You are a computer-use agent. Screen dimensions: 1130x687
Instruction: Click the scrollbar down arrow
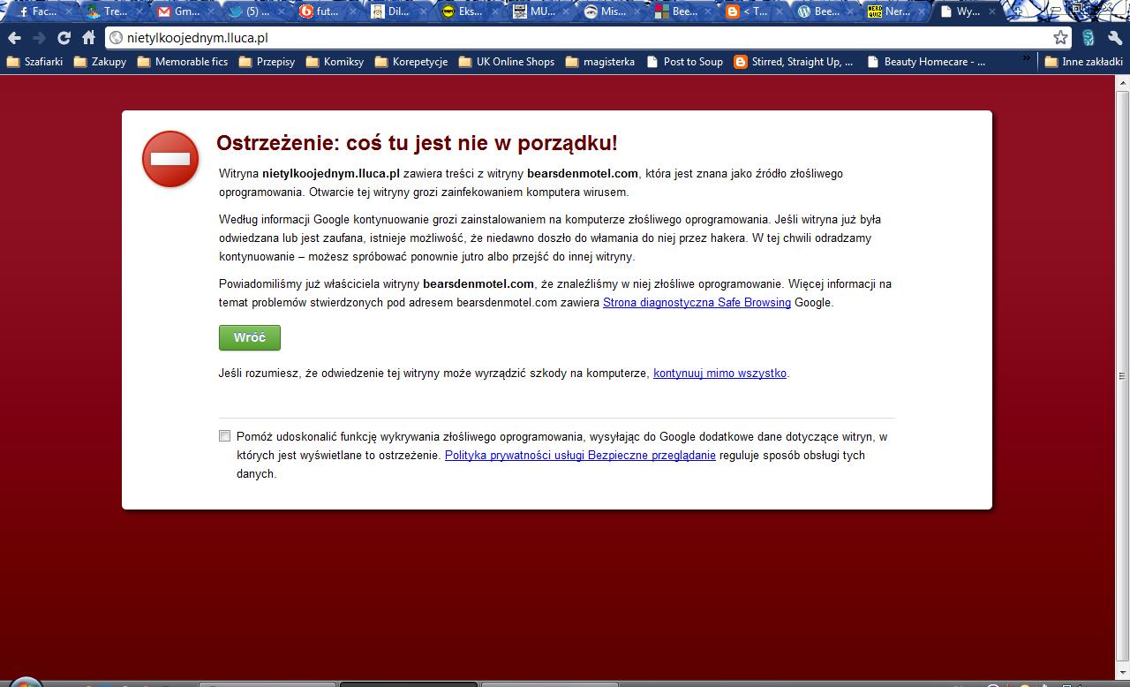[1122, 671]
